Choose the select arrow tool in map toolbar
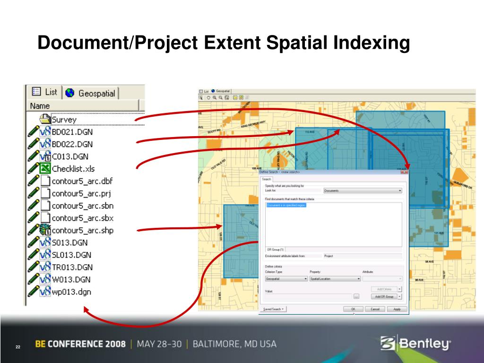 [200, 97]
